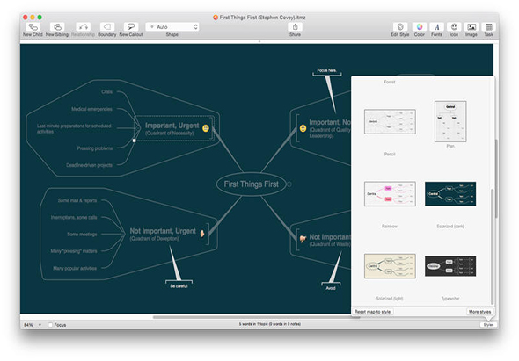This screenshot has height=361, width=519.
Task: Open the Color picker tool
Action: (x=420, y=27)
